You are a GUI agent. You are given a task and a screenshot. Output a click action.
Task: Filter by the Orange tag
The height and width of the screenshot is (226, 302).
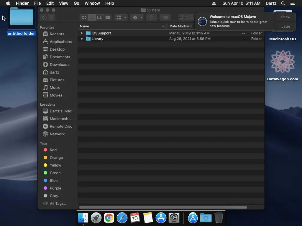tap(56, 158)
